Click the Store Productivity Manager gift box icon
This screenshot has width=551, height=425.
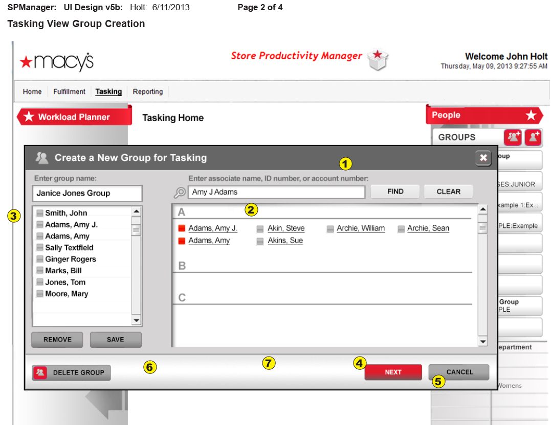[379, 59]
